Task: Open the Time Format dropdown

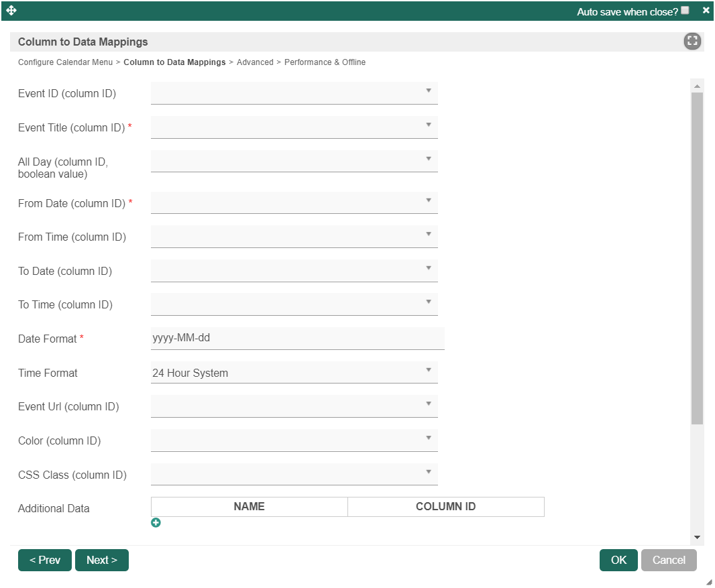Action: (x=294, y=373)
